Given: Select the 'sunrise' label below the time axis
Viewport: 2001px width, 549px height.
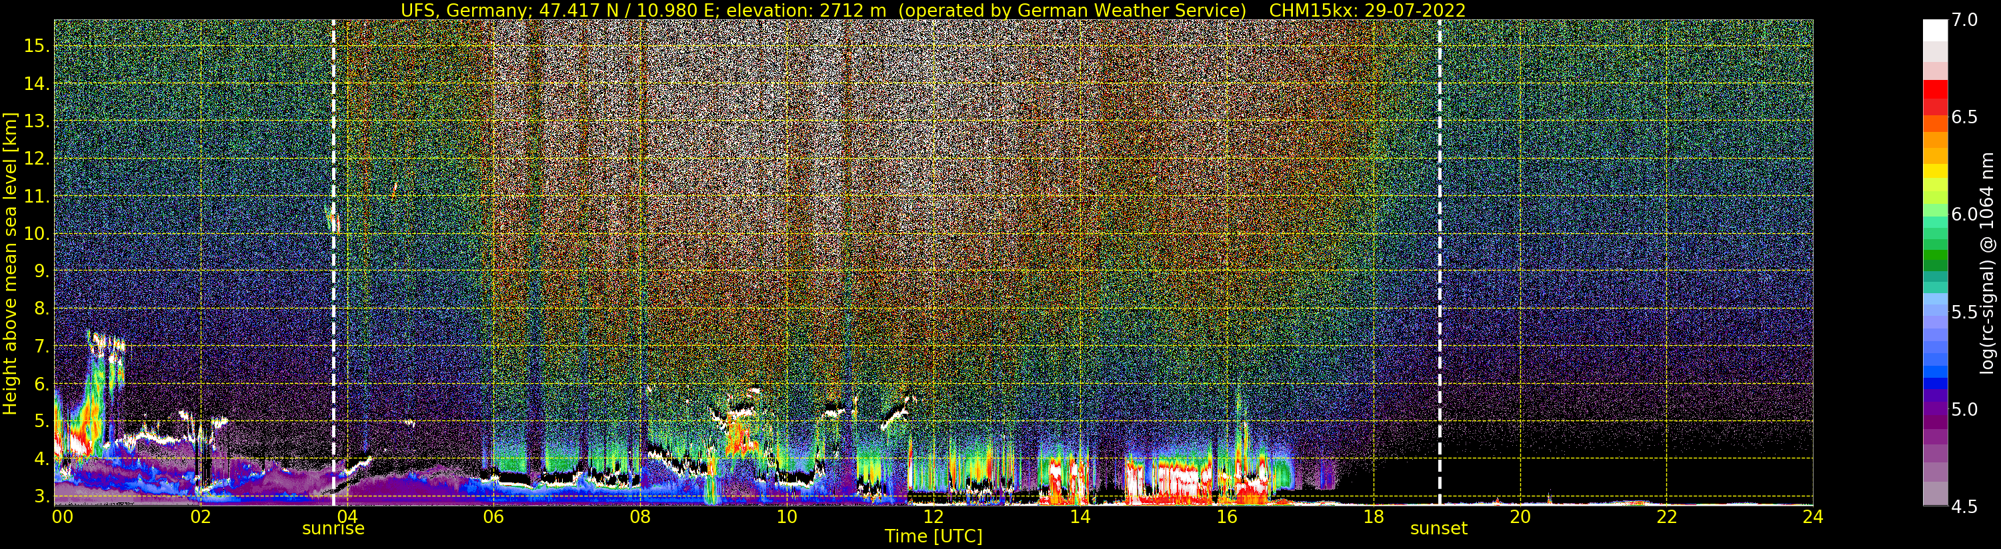Looking at the screenshot, I should (333, 529).
